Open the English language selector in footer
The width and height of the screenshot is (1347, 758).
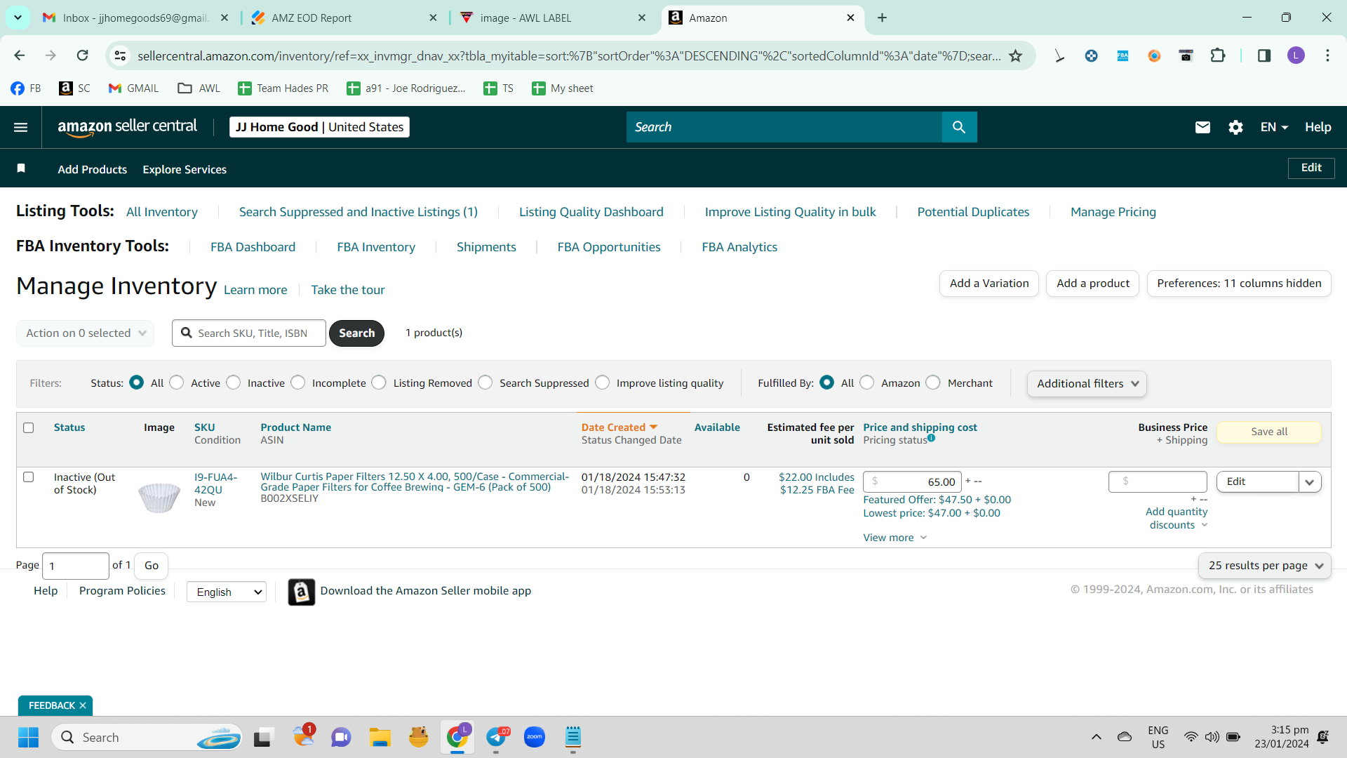227,592
